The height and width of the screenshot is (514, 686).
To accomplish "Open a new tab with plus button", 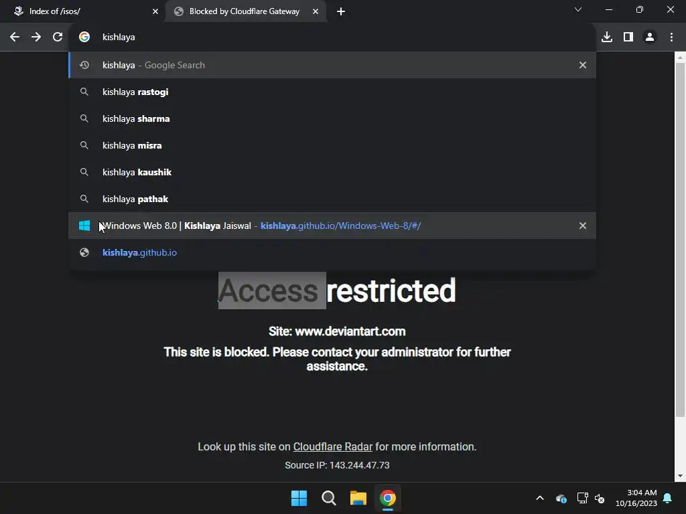I will (341, 11).
